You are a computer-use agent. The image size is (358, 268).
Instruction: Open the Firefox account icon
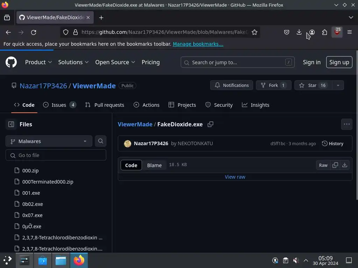[312, 32]
